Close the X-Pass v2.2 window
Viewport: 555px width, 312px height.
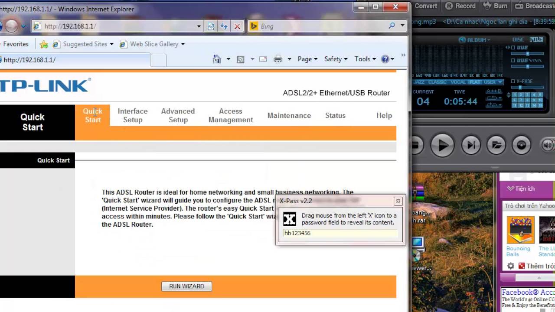tap(398, 201)
